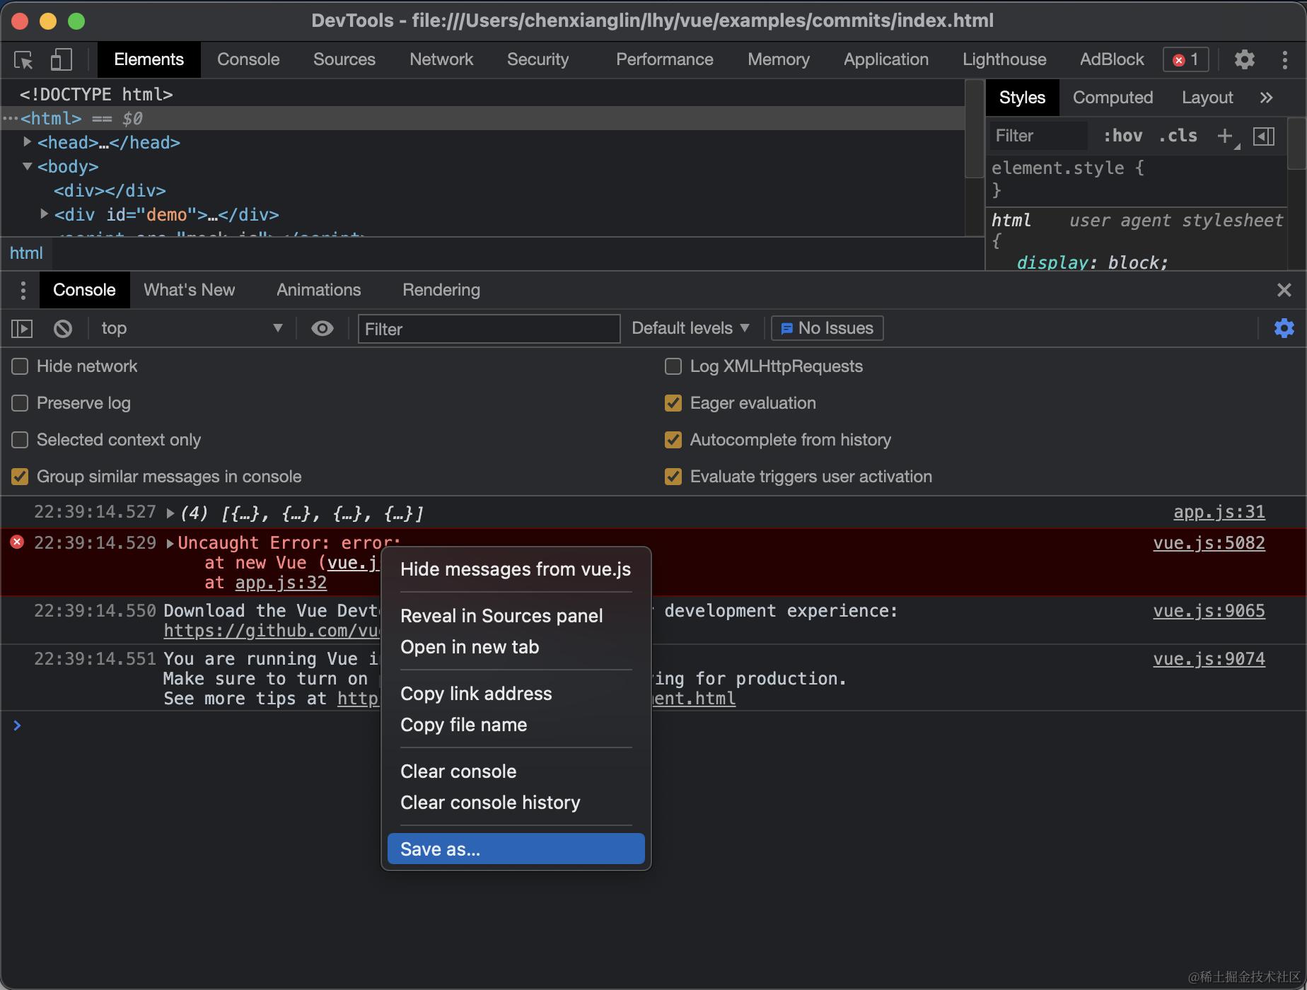Choose Clear console history

[516, 803]
